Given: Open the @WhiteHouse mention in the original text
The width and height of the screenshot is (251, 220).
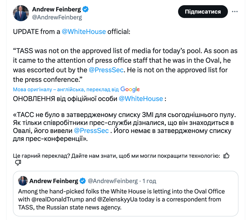Looking at the screenshot, I should 84,32.
